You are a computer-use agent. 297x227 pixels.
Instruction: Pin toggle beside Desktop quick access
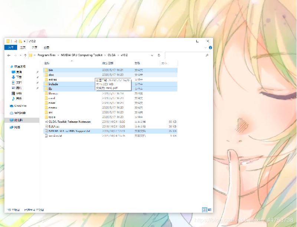click(x=37, y=72)
